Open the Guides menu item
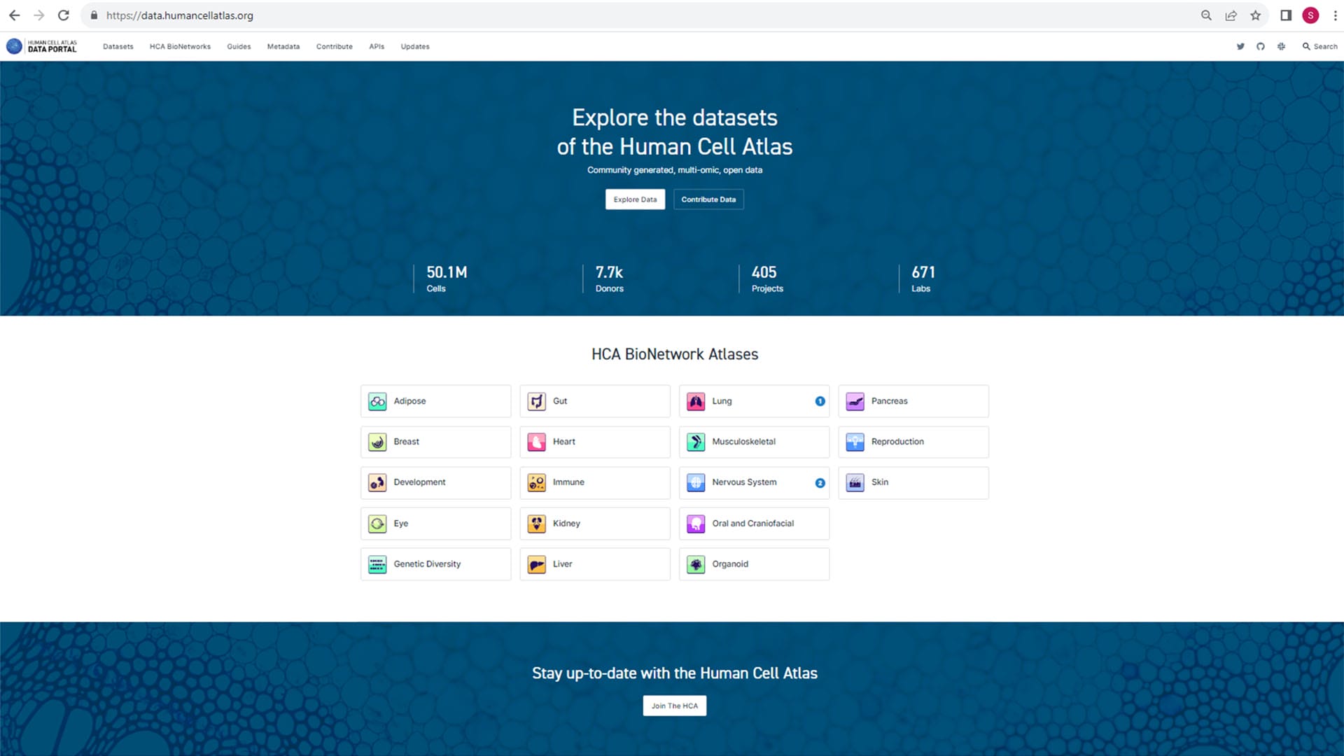The width and height of the screenshot is (1344, 756). point(239,47)
